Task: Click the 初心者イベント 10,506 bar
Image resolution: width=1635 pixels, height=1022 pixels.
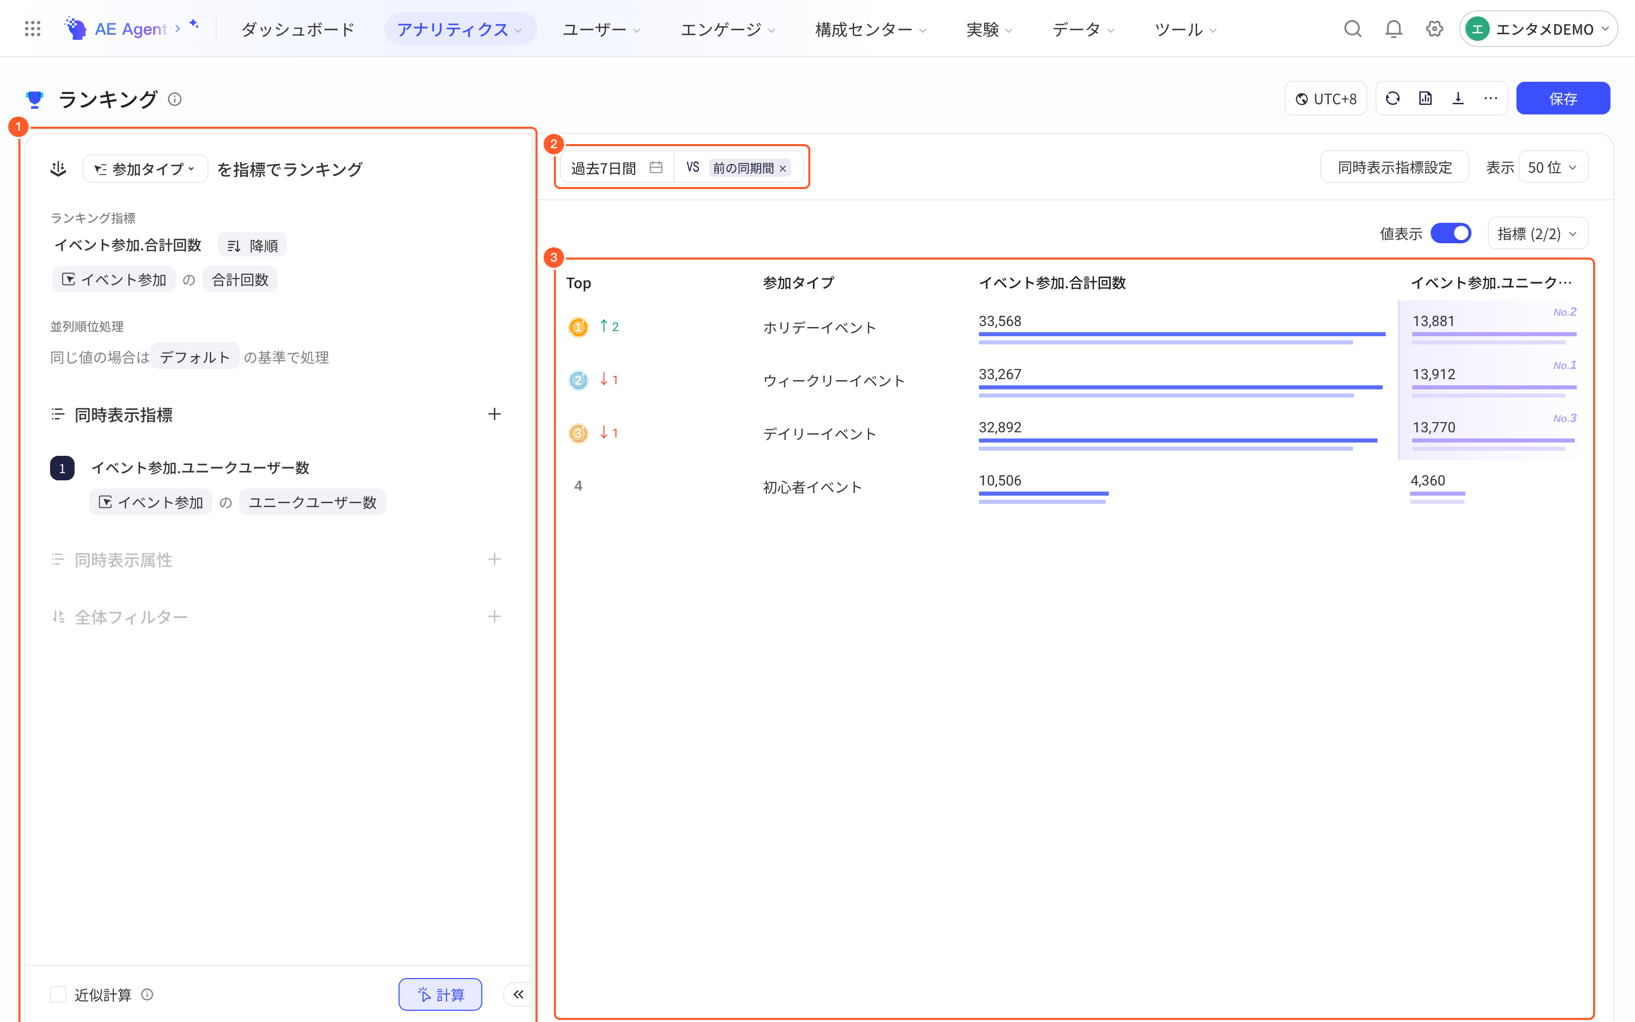Action: click(1043, 494)
